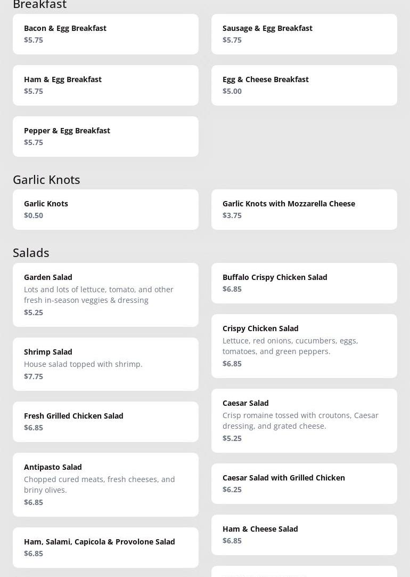Click Ham, Salami, Capicola & Provolone Salad
The image size is (410, 577).
tap(105, 547)
